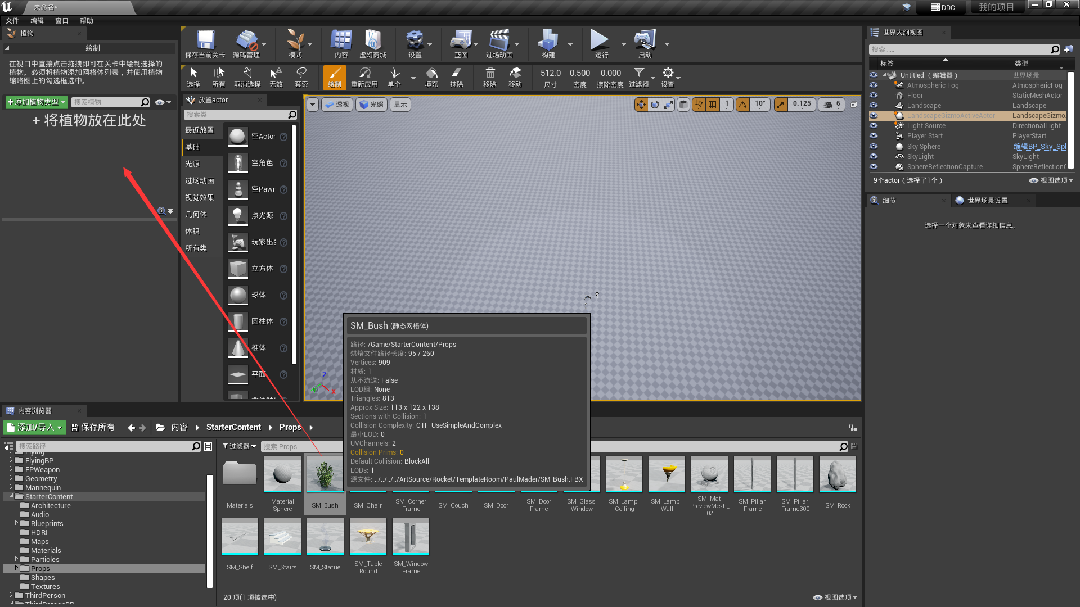Viewport: 1080px width, 607px height.
Task: Click the Remove (移除) foliage tool
Action: click(490, 77)
